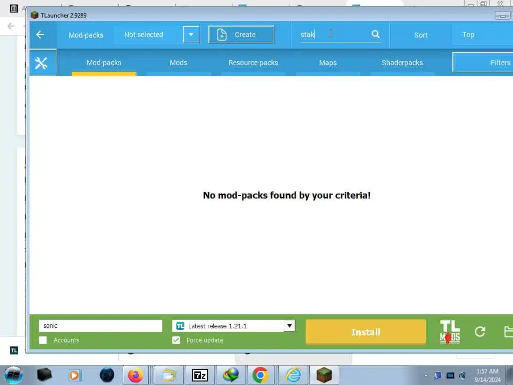The width and height of the screenshot is (513, 385).
Task: Click the yellow Install button
Action: coord(365,332)
